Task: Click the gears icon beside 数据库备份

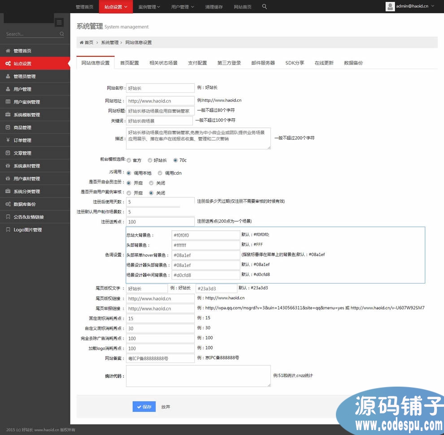Action: click(8, 204)
